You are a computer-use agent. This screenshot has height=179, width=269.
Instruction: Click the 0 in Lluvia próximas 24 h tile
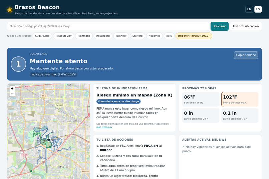[201, 115]
